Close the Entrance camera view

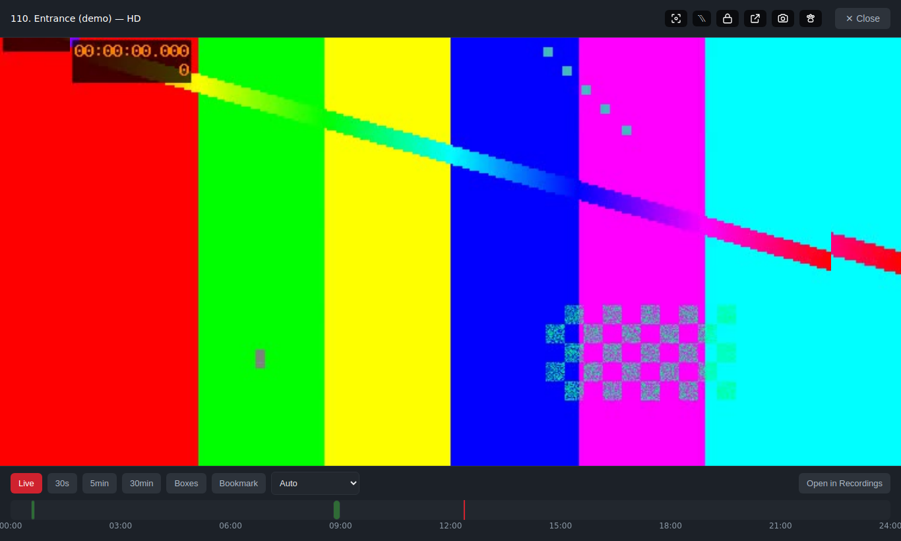tap(863, 18)
